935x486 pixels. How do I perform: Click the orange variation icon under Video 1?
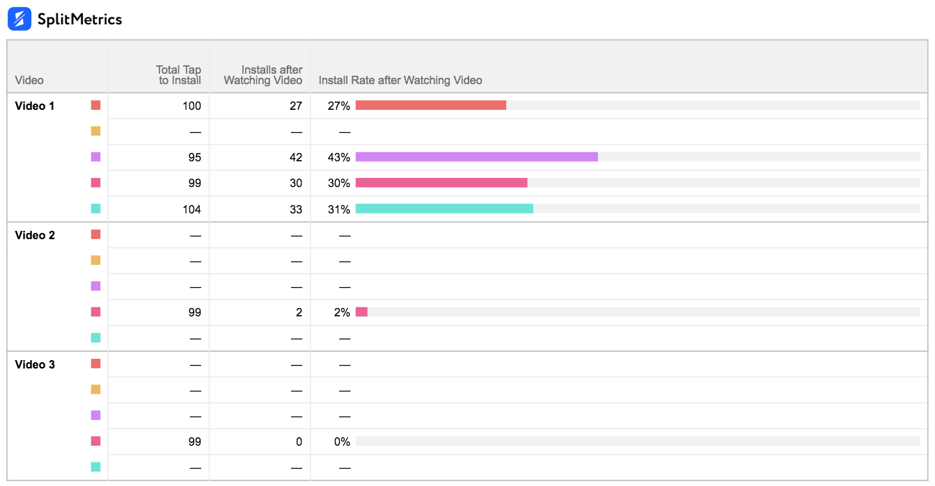click(97, 131)
